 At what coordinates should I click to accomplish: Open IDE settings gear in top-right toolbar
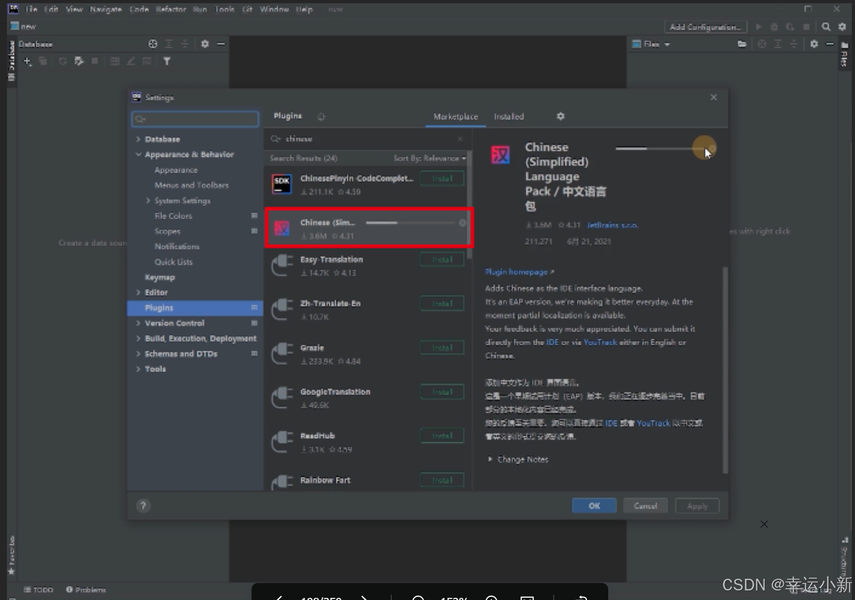coord(842,27)
